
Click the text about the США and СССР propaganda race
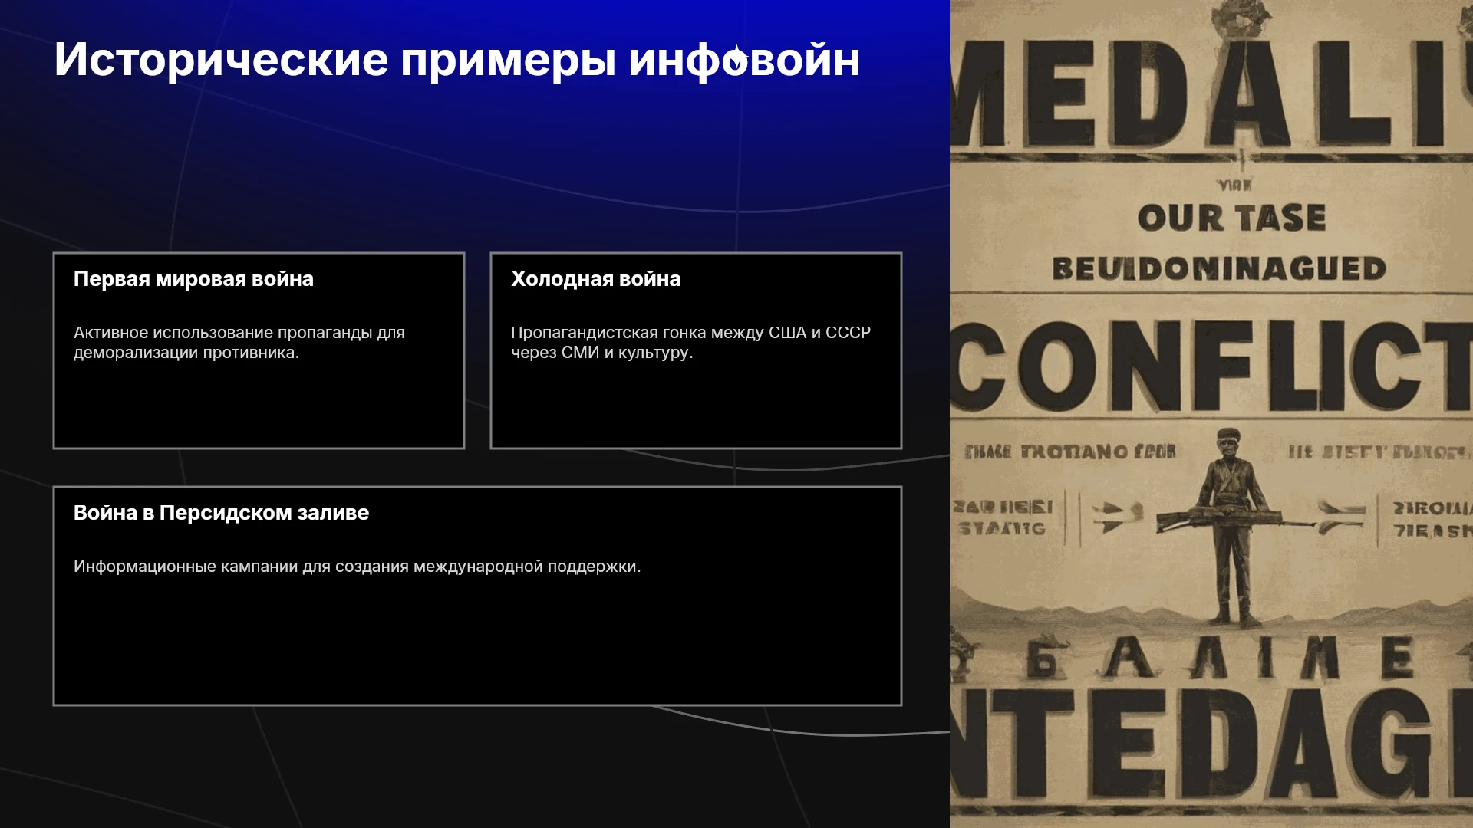[690, 343]
